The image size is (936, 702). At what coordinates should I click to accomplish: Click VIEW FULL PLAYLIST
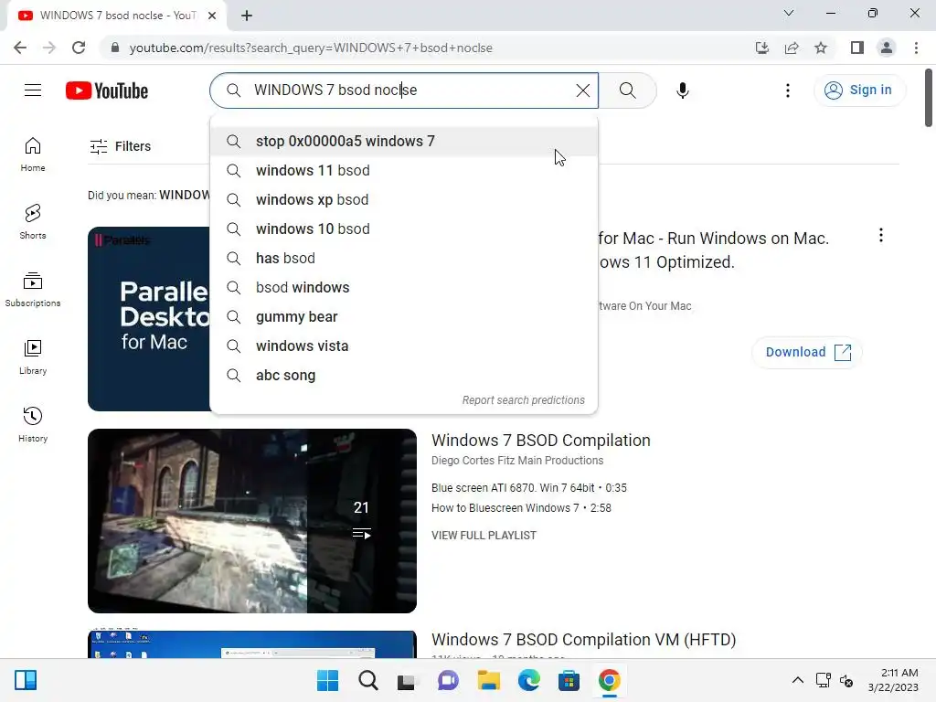click(484, 536)
